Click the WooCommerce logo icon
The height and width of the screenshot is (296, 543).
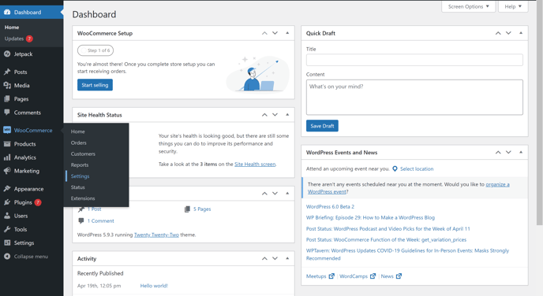(7, 130)
